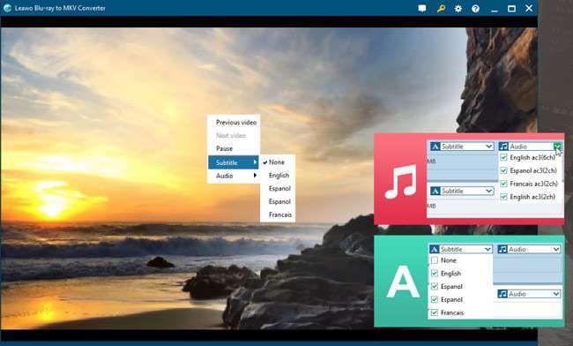This screenshot has height=346, width=573.
Task: Click the large letter A subtitle tile
Action: click(403, 282)
